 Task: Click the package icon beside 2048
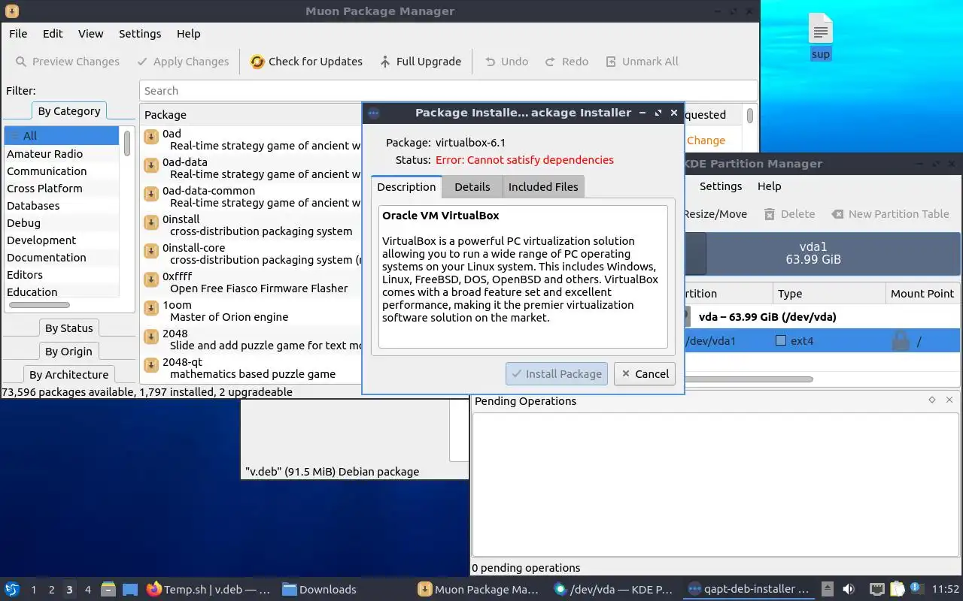pyautogui.click(x=150, y=336)
